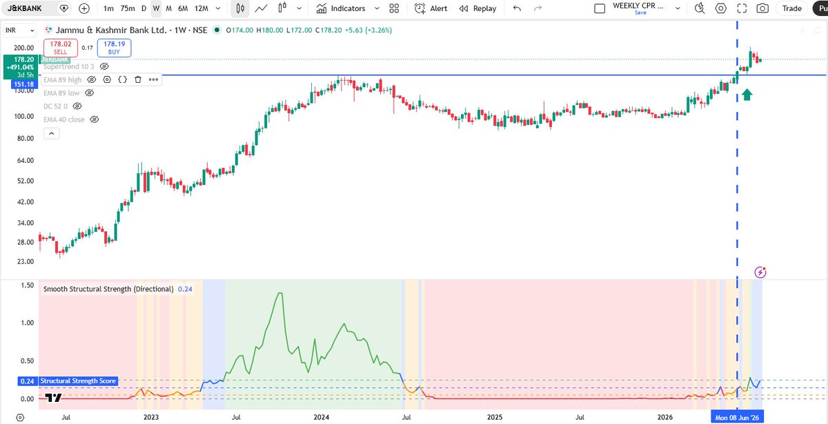Select the EMA 40 close legend label

coord(65,119)
